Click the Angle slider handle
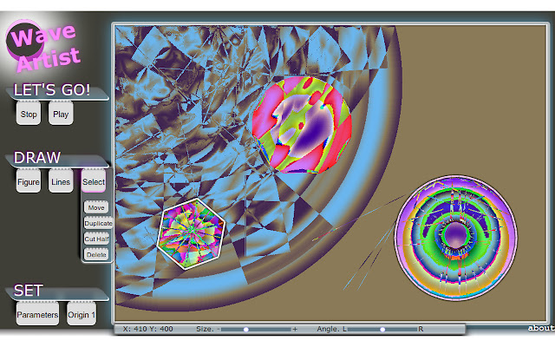Viewport: 555px width, 347px height. click(x=382, y=330)
